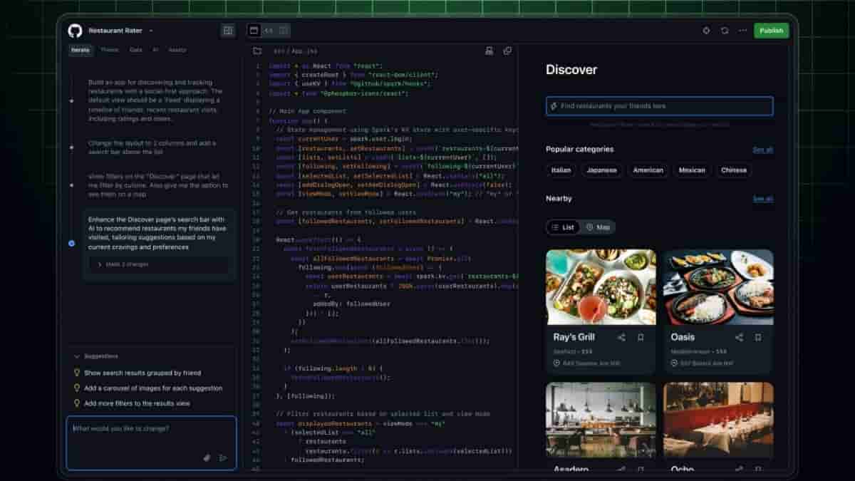Click the green Publish button
This screenshot has height=481, width=855.
coord(771,31)
